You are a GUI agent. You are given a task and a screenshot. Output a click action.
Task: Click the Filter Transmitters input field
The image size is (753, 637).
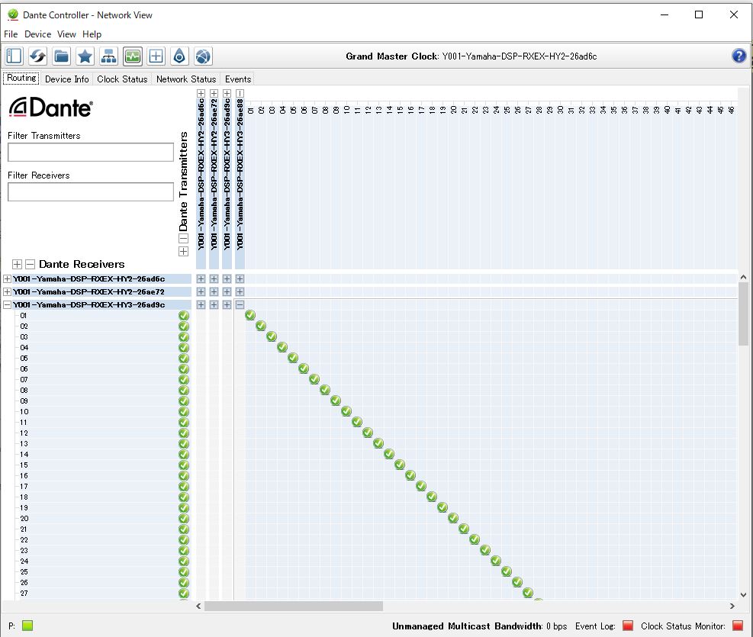(x=91, y=153)
